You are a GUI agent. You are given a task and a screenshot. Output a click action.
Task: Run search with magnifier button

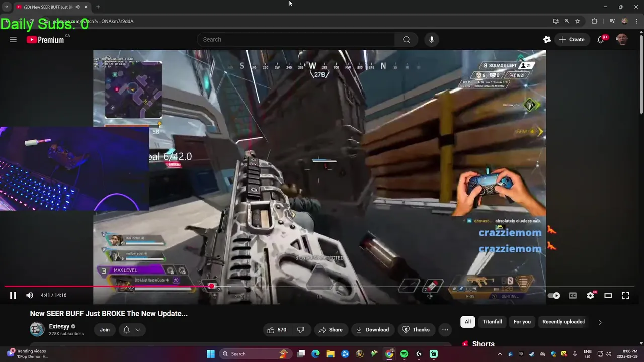click(407, 40)
